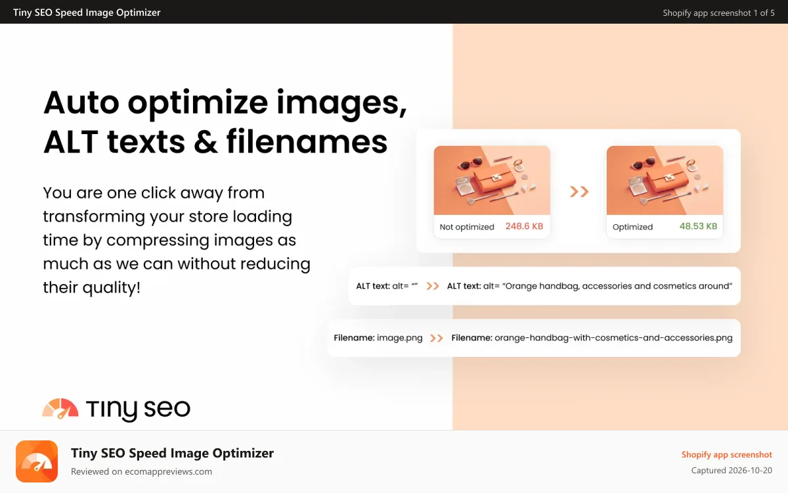The image size is (788, 493).
Task: Click the '48.53 KB' optimized size value
Action: pyautogui.click(x=698, y=226)
